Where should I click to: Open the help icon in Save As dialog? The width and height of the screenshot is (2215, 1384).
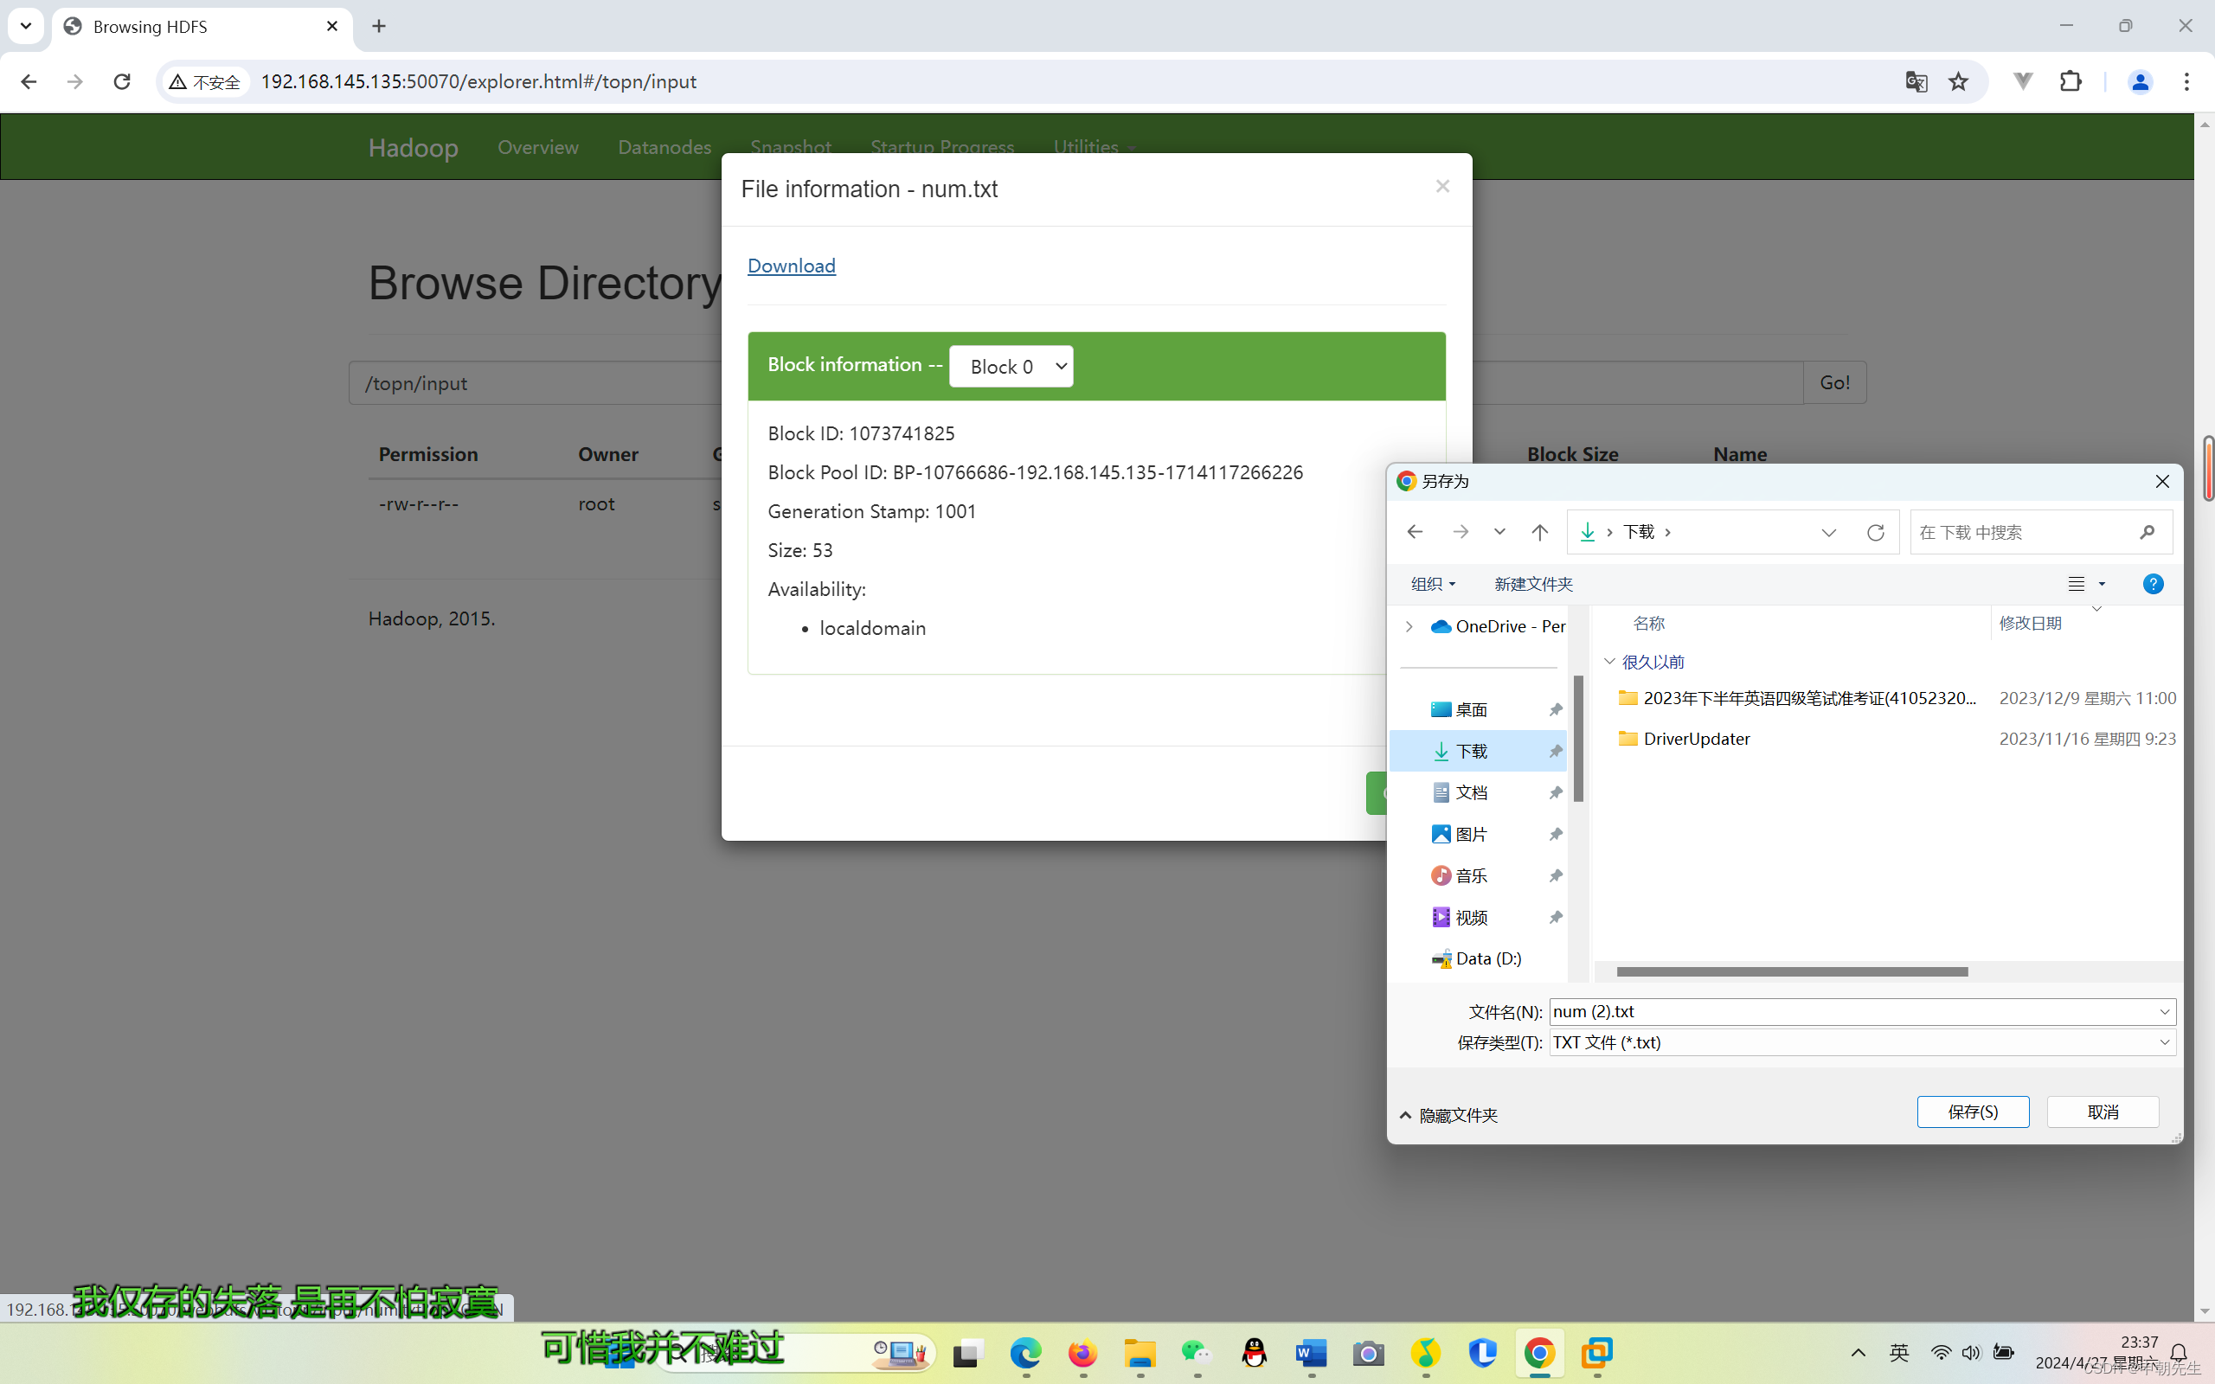(2153, 584)
